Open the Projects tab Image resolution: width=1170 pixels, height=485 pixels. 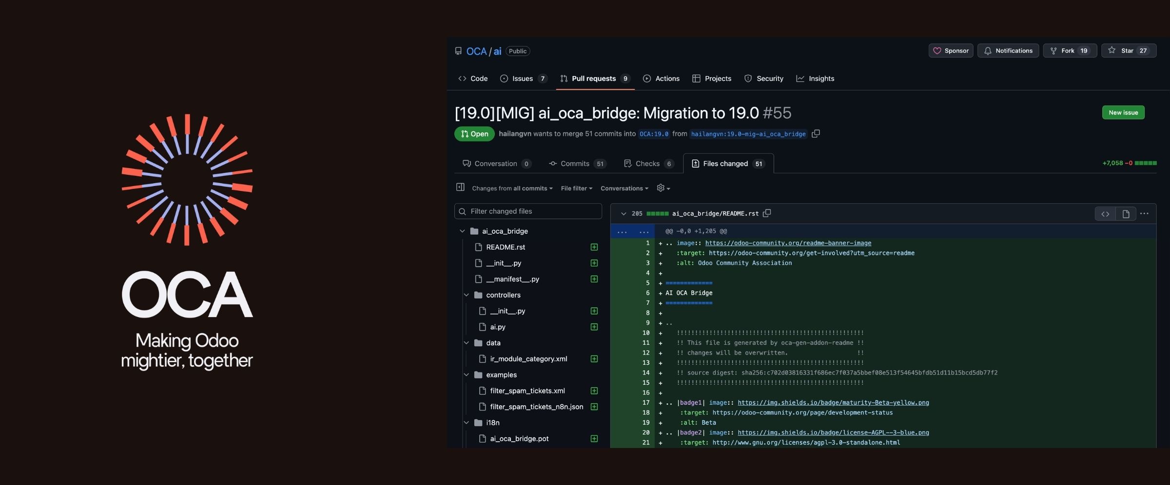pos(712,78)
